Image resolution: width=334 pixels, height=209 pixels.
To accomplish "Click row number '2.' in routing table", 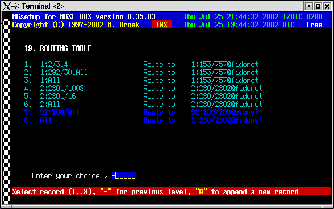I will 28,73.
